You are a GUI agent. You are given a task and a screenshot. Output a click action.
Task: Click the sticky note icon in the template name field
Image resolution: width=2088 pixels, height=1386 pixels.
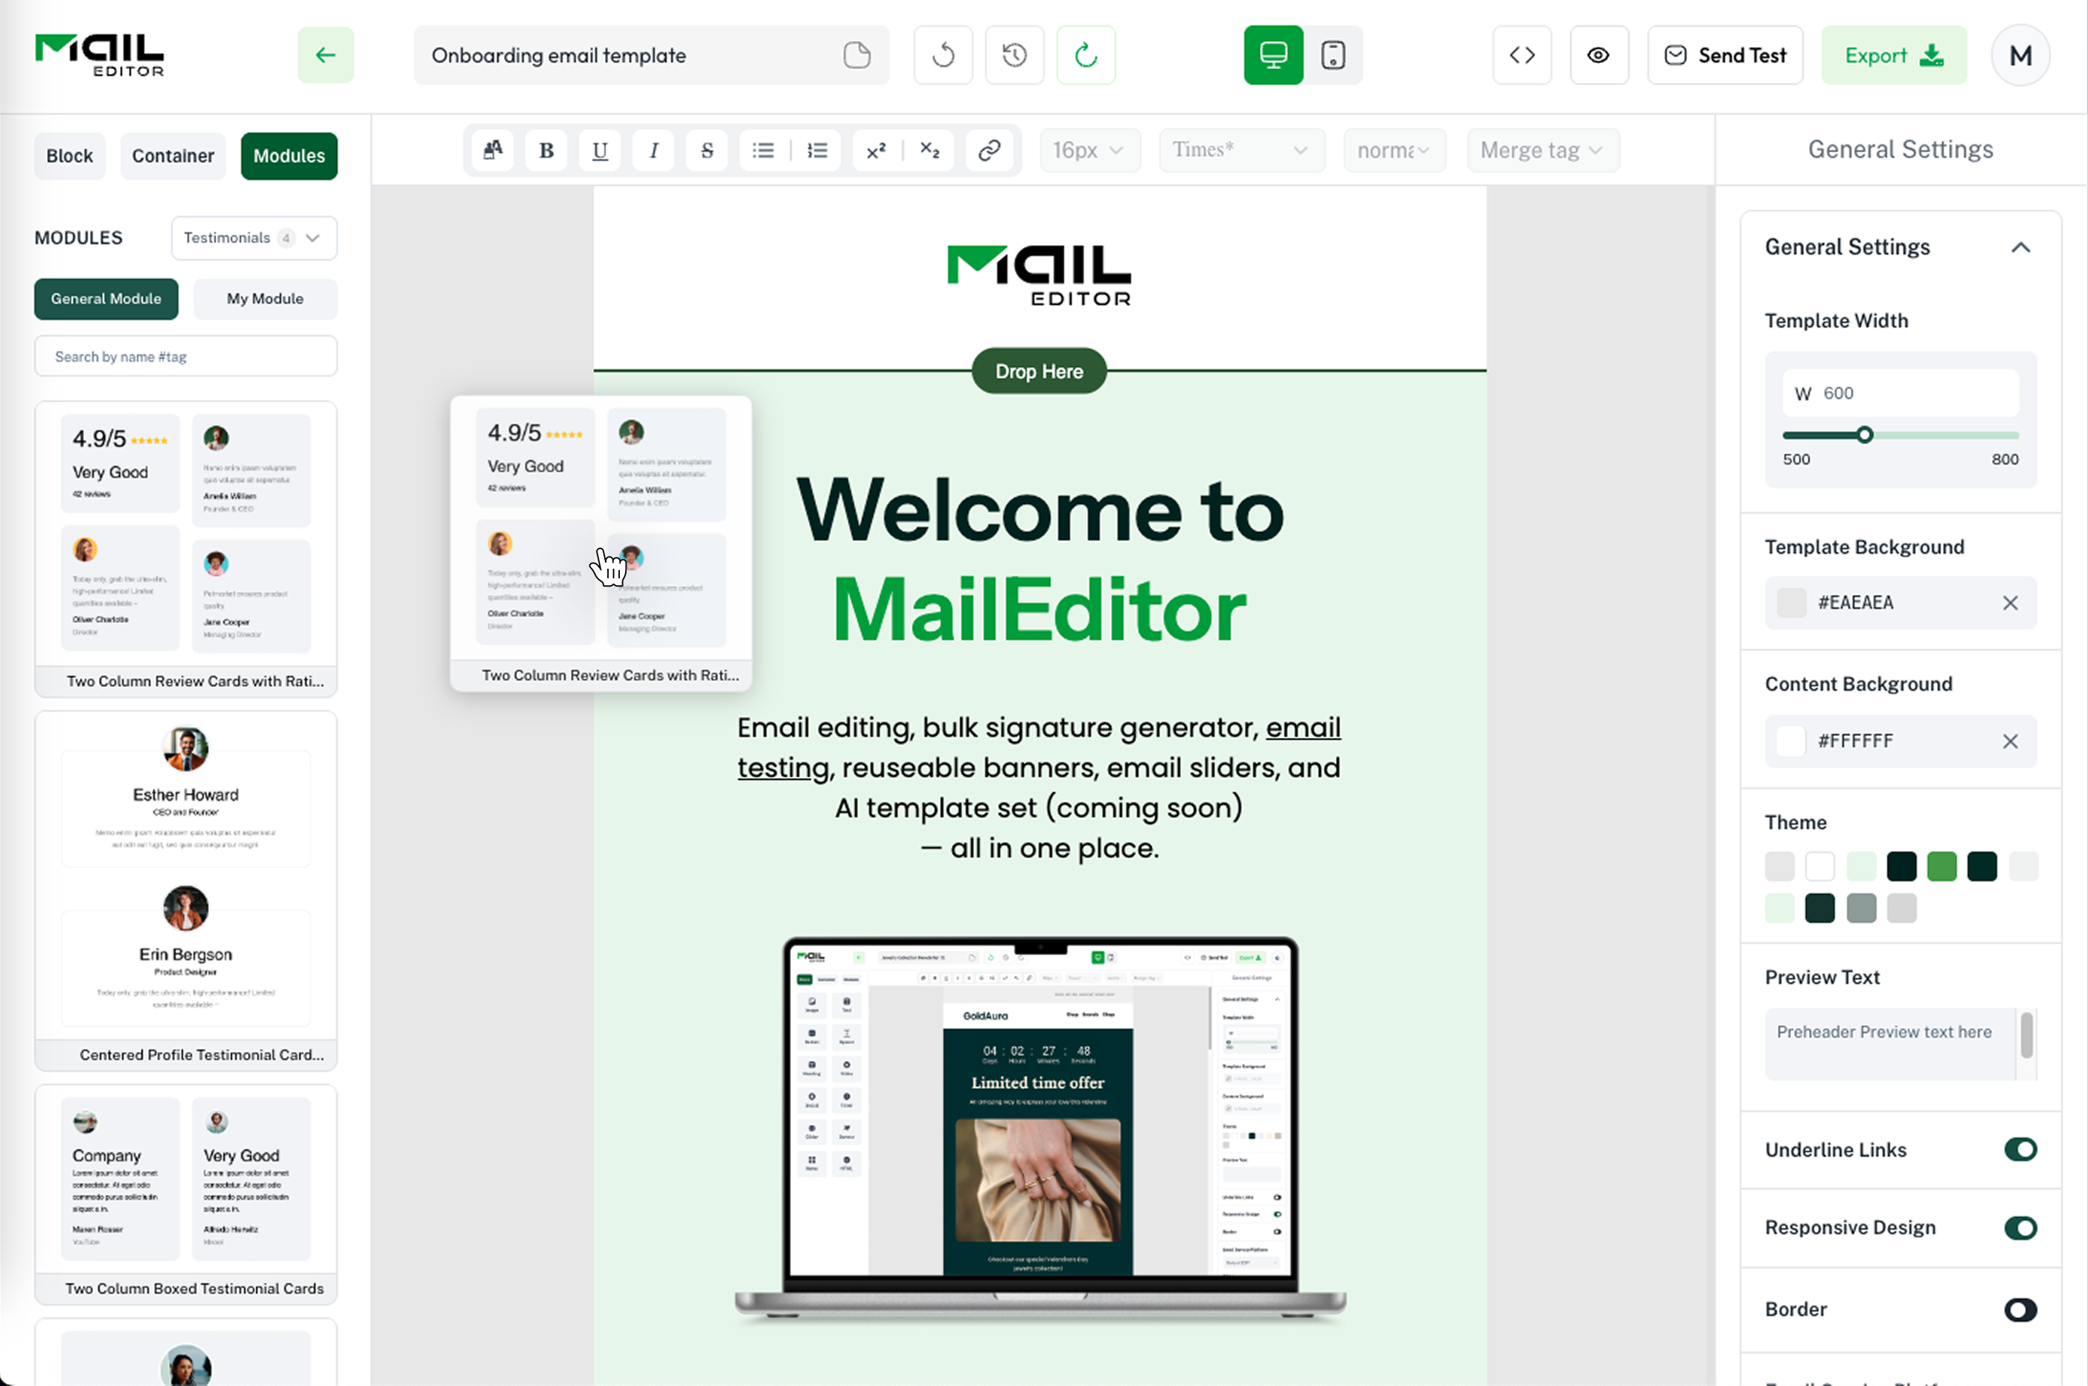856,55
